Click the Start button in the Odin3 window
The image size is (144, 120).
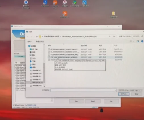pyautogui.click(x=76, y=101)
